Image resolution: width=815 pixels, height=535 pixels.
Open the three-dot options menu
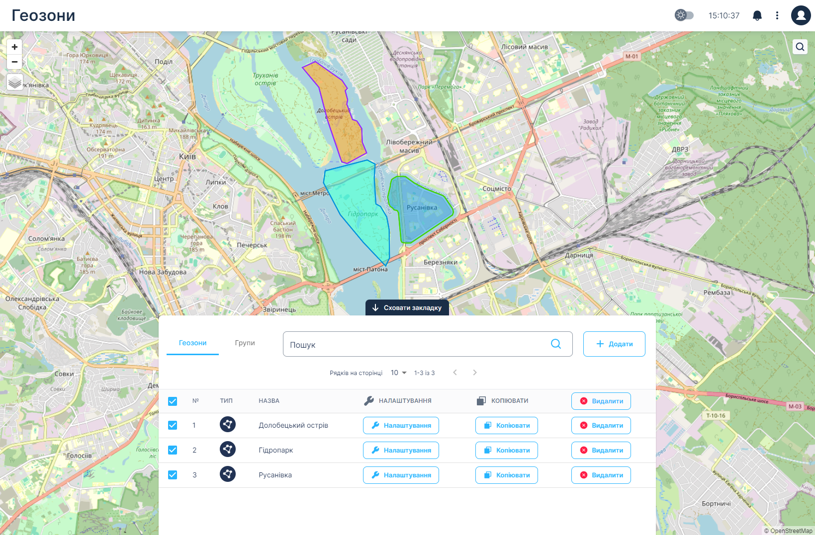pyautogui.click(x=777, y=15)
